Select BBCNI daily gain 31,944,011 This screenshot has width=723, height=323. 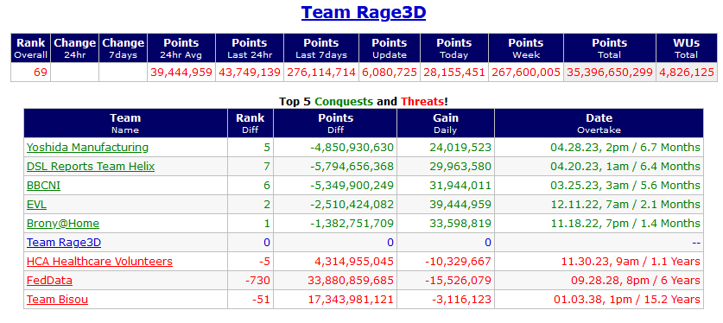[460, 185]
